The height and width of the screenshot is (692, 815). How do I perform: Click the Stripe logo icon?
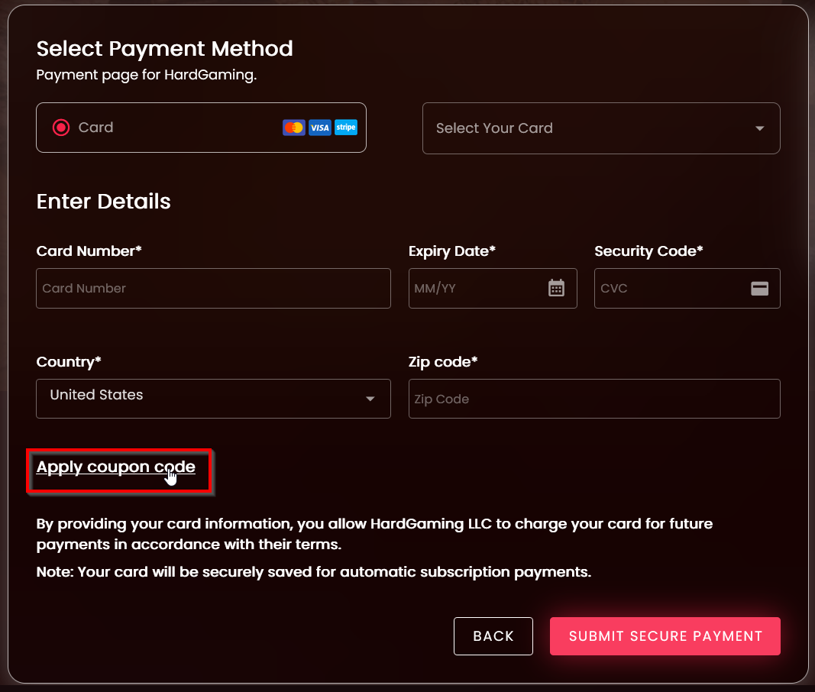[x=346, y=128]
